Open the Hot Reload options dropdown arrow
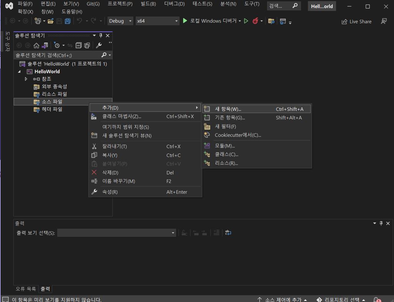This screenshot has height=302, width=394. (262, 21)
